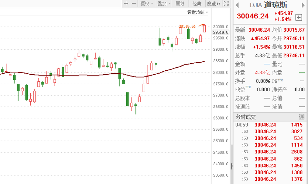Go to previous index with left arrow
The width and height of the screenshot is (308, 184).
237,5
